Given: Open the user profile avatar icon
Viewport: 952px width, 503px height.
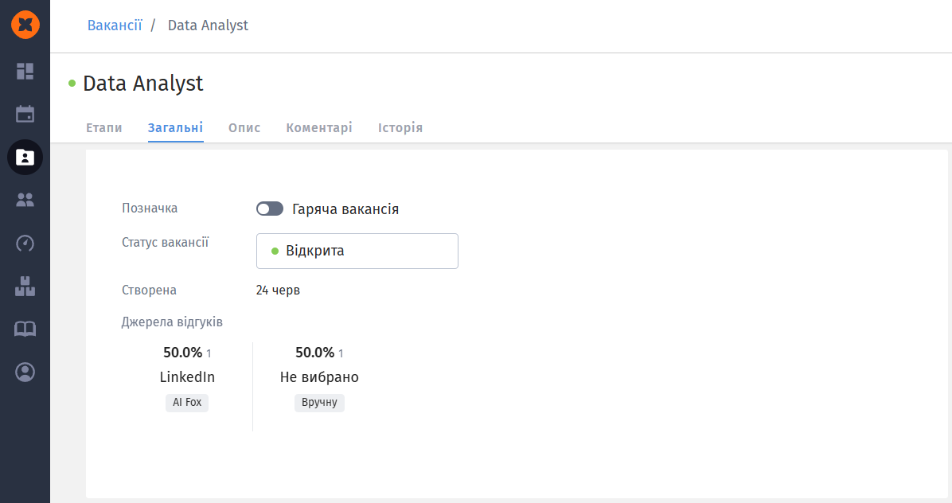Looking at the screenshot, I should (x=25, y=372).
